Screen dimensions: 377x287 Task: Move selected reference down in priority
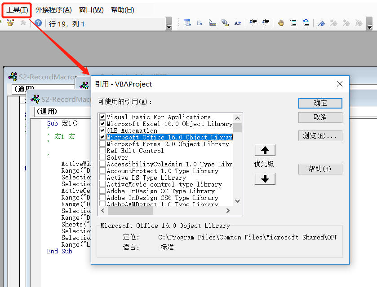point(265,179)
